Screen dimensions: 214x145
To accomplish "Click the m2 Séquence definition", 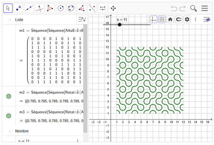I will click(51, 93).
